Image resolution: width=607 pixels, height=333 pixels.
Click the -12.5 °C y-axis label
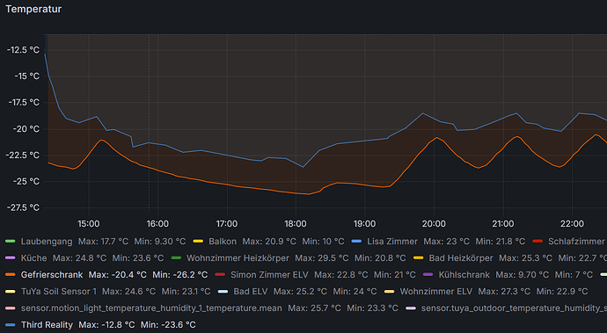(x=23, y=50)
